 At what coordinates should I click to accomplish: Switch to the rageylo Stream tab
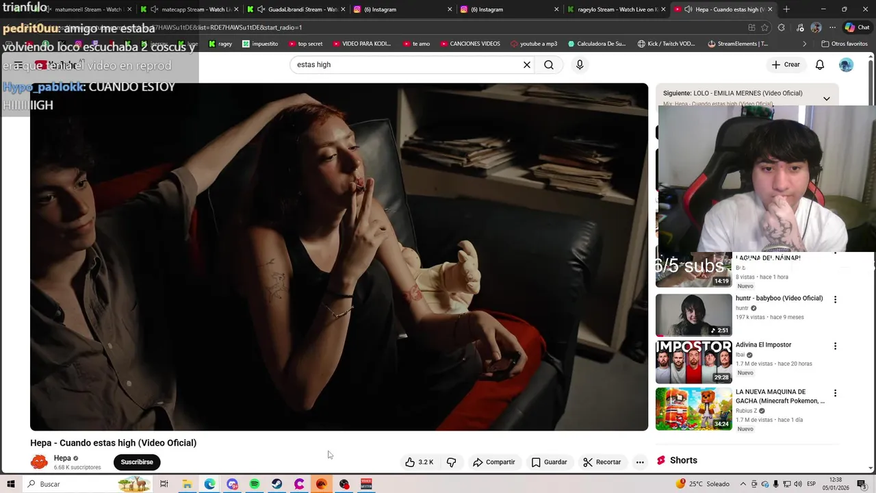(x=617, y=10)
